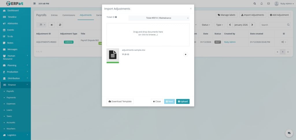Click Import Adjustments button in page header

(253, 15)
